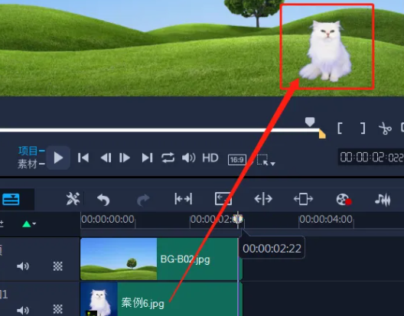Viewport: 404px width, 316px height.
Task: Set mark-out with the right bracket
Action: 363,128
